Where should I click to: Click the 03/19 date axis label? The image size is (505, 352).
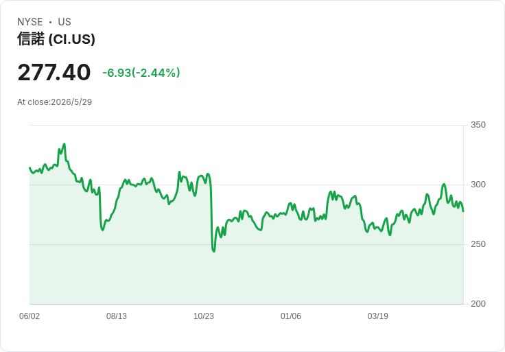click(x=378, y=316)
